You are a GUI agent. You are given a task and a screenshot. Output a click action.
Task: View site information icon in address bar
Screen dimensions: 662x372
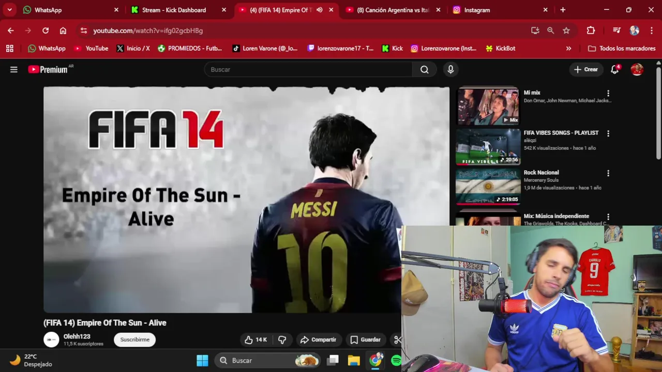click(x=84, y=30)
